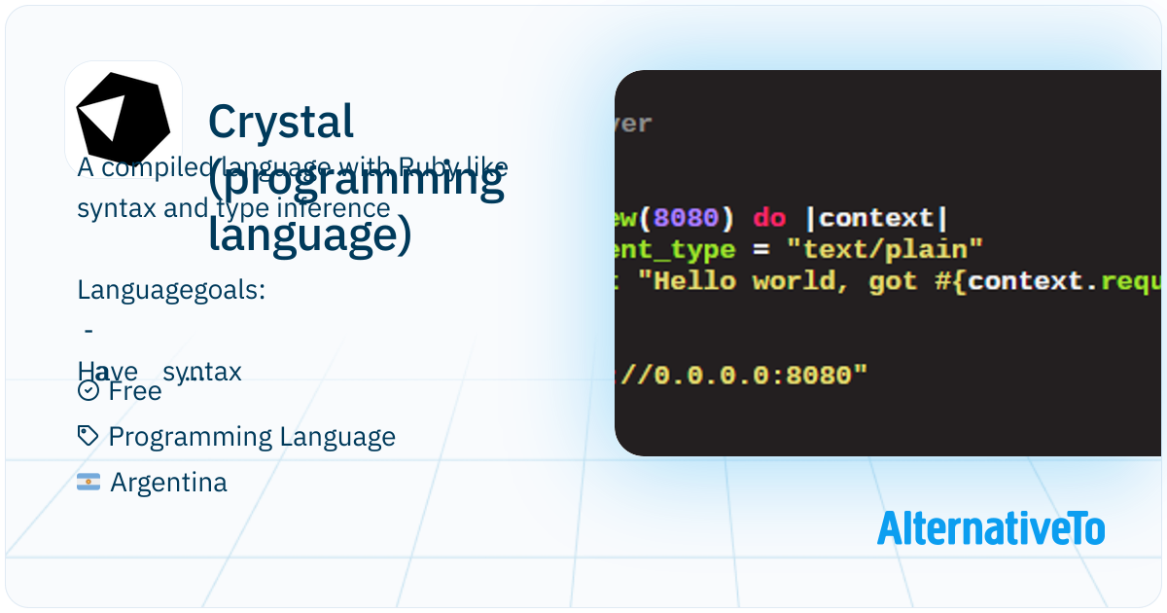Click the tag icon beside Programming Language
The width and height of the screenshot is (1167, 613).
coord(88,436)
